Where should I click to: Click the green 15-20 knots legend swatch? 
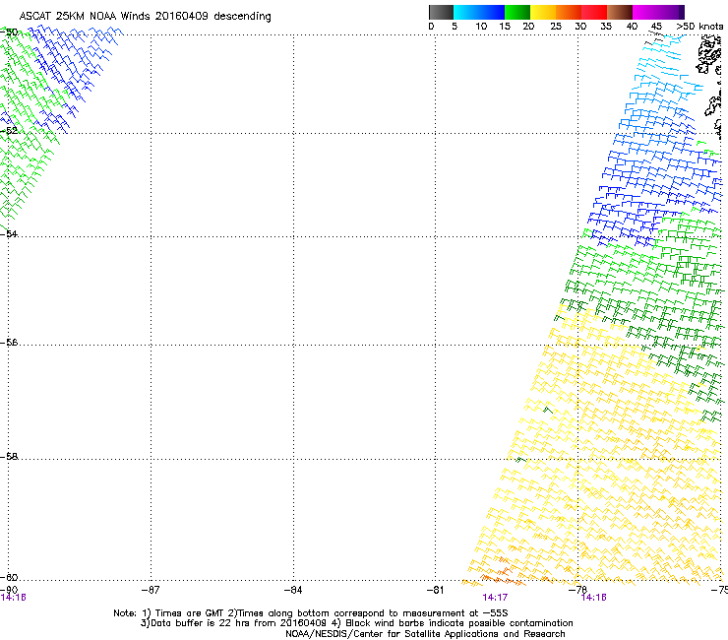click(517, 12)
